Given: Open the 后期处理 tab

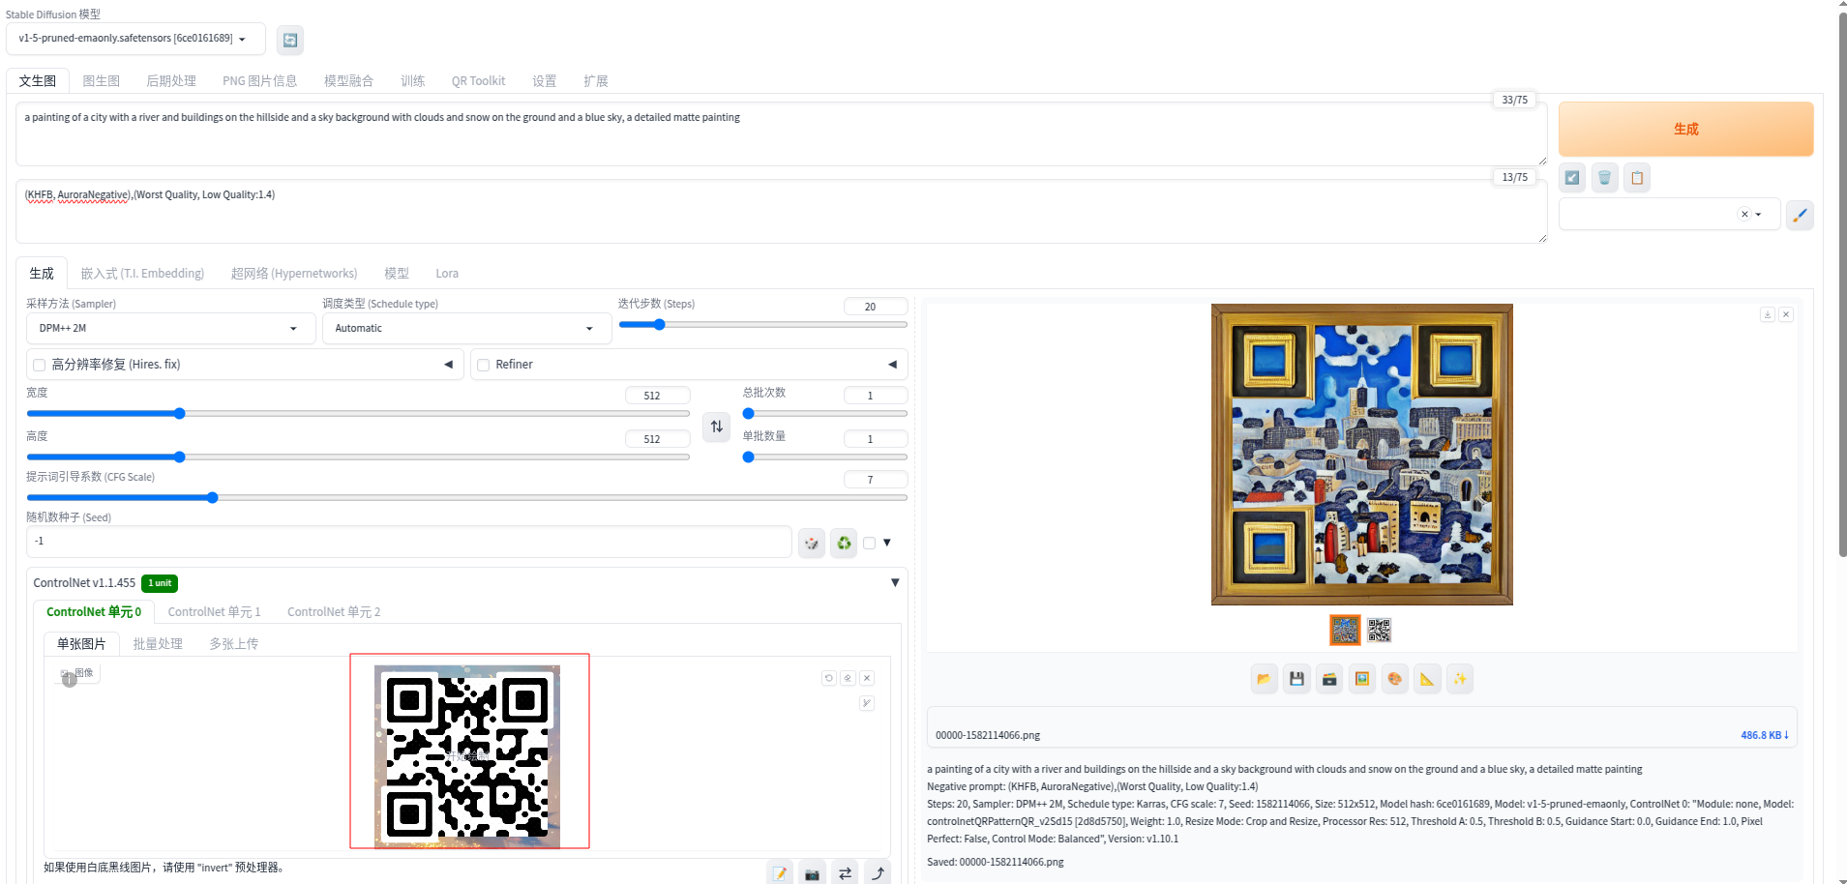Looking at the screenshot, I should pos(171,81).
